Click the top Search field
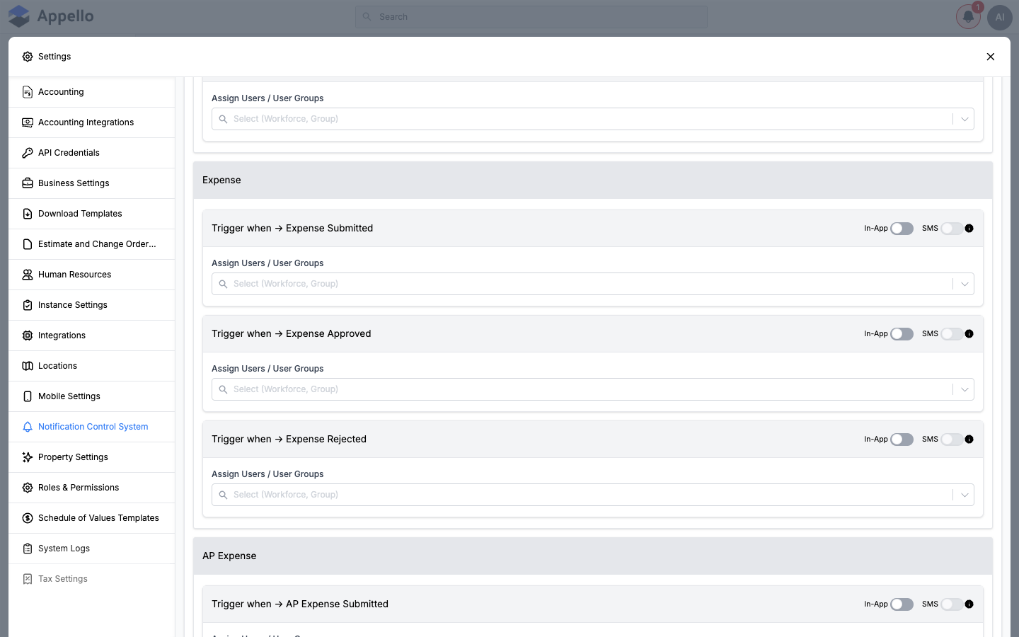The height and width of the screenshot is (637, 1019). (531, 17)
